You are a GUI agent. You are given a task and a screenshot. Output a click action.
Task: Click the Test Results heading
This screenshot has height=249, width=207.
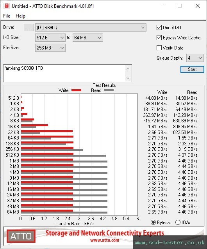point(104,85)
